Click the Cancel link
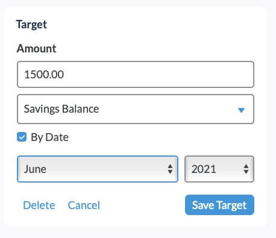 [84, 205]
